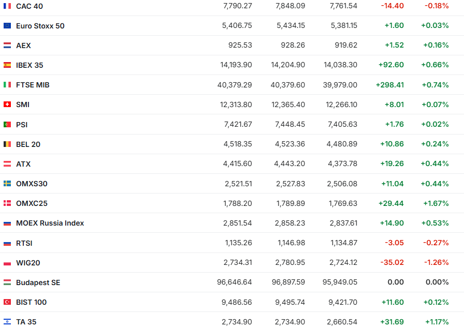Go to the AEX index details
Screen dimensions: 464x327
23,46
